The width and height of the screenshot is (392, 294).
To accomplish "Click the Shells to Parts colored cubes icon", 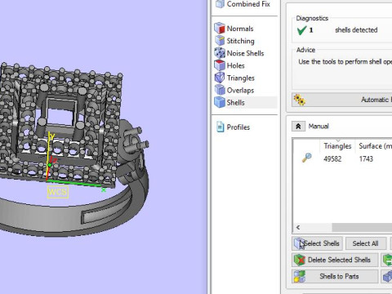I will pyautogui.click(x=300, y=276).
